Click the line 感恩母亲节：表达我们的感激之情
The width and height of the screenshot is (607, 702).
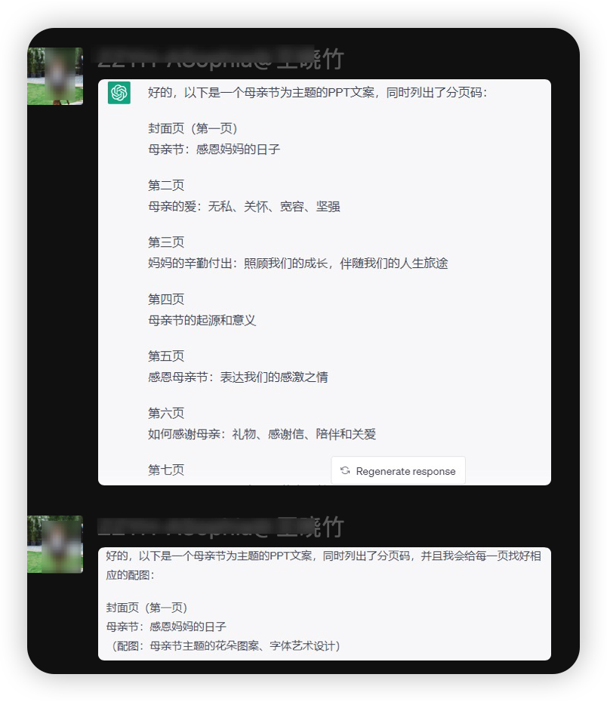tap(238, 377)
